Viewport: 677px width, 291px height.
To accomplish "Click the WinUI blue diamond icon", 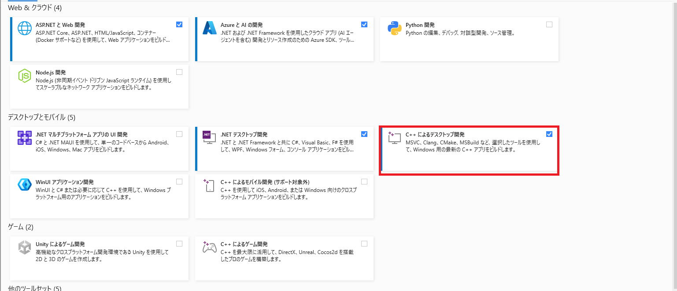I will pos(25,185).
